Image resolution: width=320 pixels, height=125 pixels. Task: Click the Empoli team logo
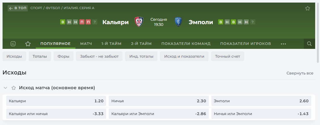click(178, 22)
